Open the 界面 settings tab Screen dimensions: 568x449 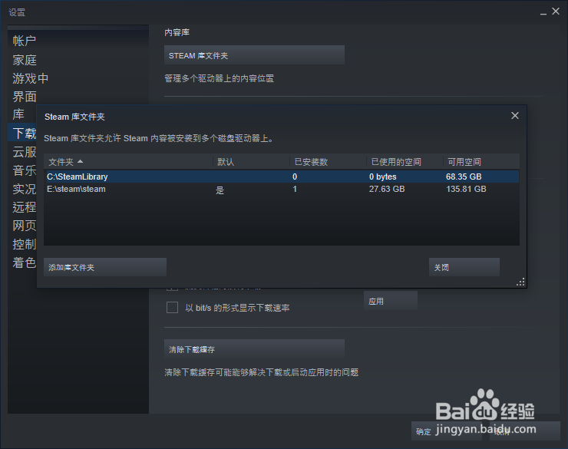pos(25,97)
